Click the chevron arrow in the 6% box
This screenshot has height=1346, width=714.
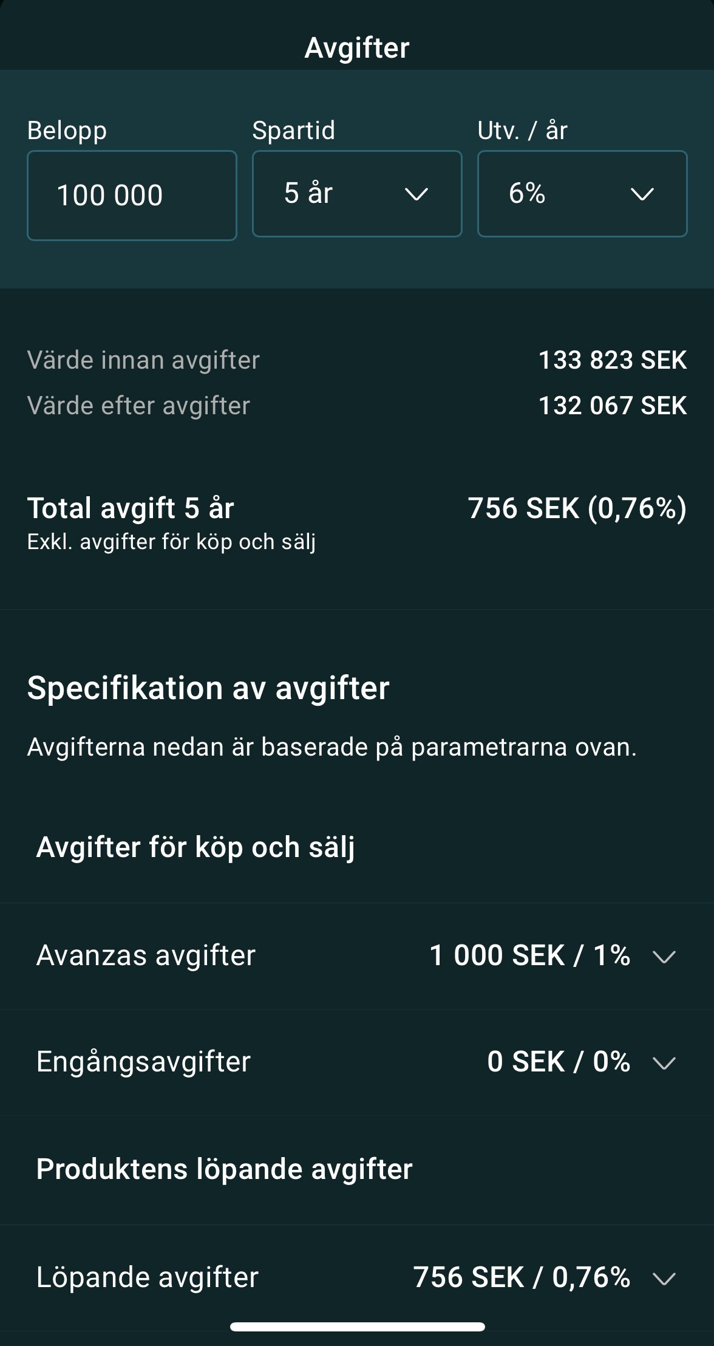coord(642,194)
